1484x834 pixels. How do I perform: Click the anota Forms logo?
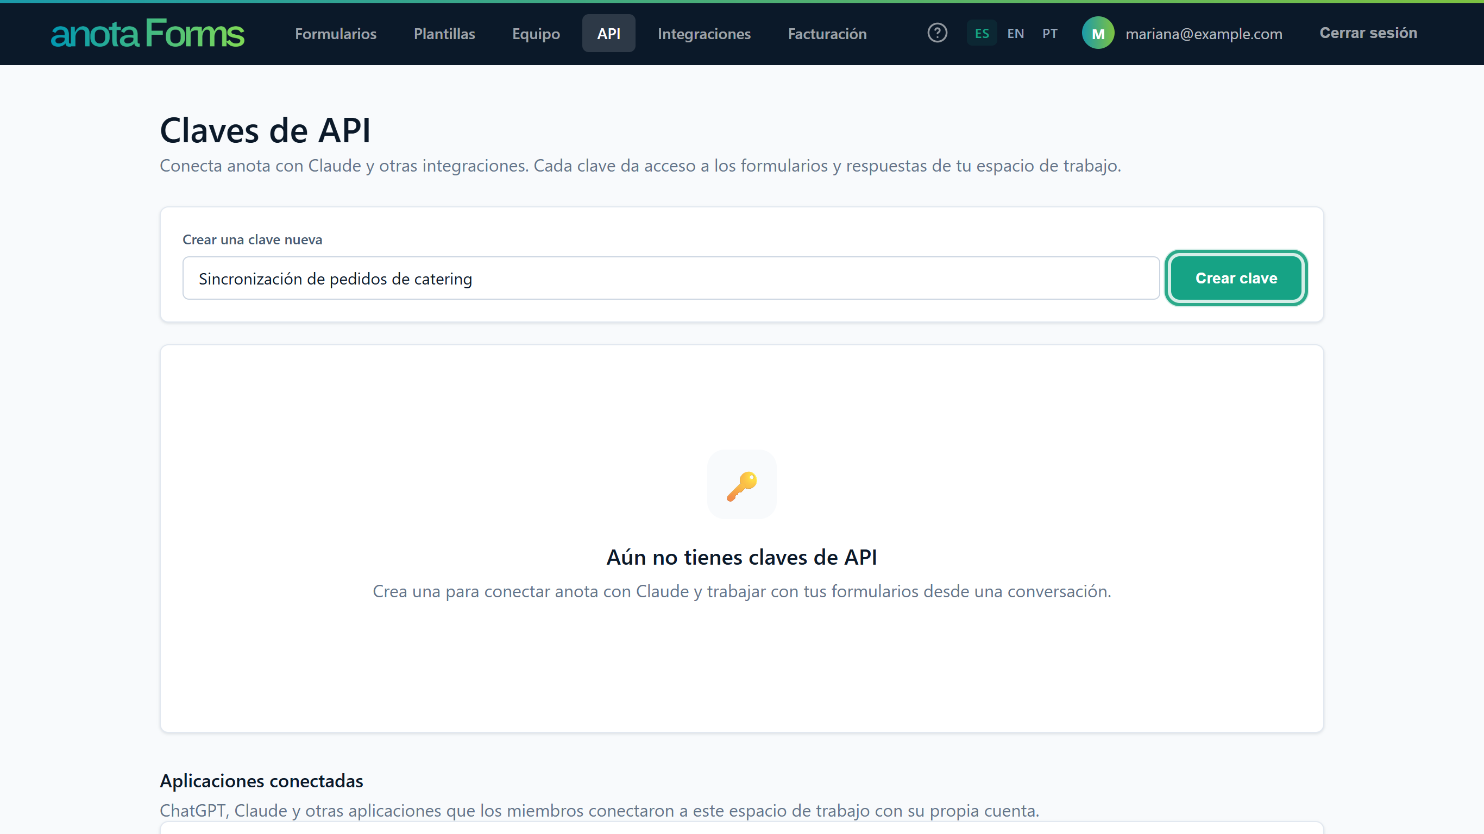(148, 34)
